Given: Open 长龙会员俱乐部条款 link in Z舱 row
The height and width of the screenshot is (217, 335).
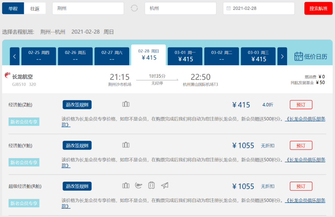Looking at the screenshot, I should (305, 119).
